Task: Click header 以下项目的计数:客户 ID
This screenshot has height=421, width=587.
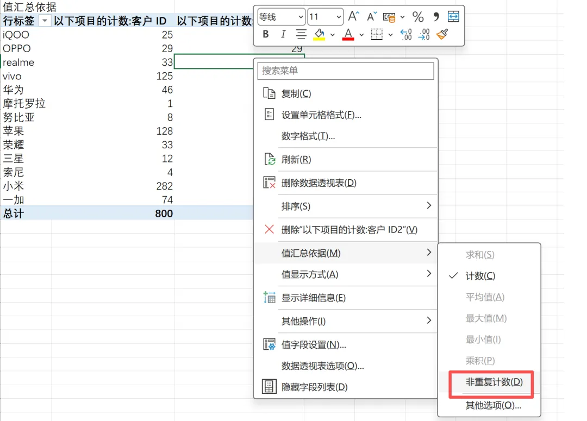Action: click(x=110, y=21)
